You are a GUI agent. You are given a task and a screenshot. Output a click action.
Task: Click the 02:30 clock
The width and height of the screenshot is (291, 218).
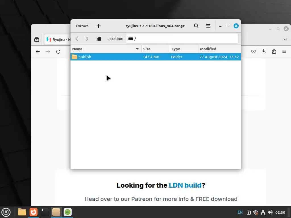[280, 212]
